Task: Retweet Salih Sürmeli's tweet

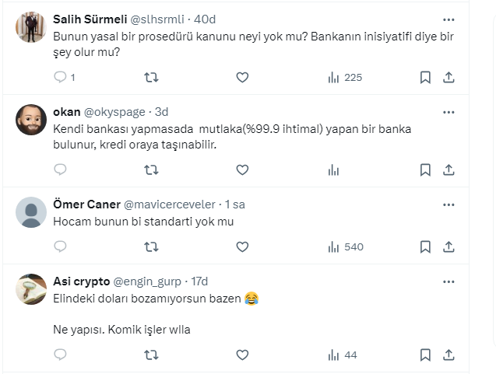Action: (152, 77)
